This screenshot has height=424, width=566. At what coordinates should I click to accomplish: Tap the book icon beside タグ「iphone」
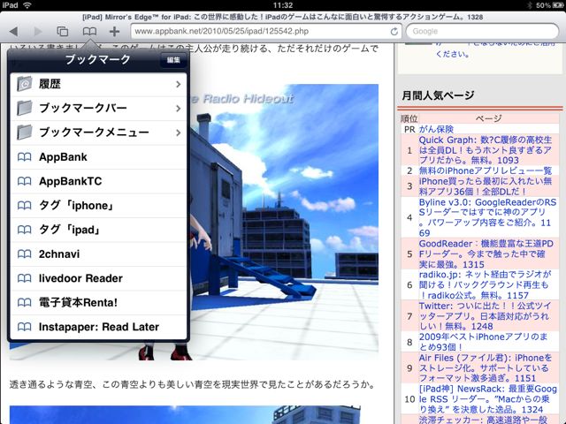click(24, 206)
